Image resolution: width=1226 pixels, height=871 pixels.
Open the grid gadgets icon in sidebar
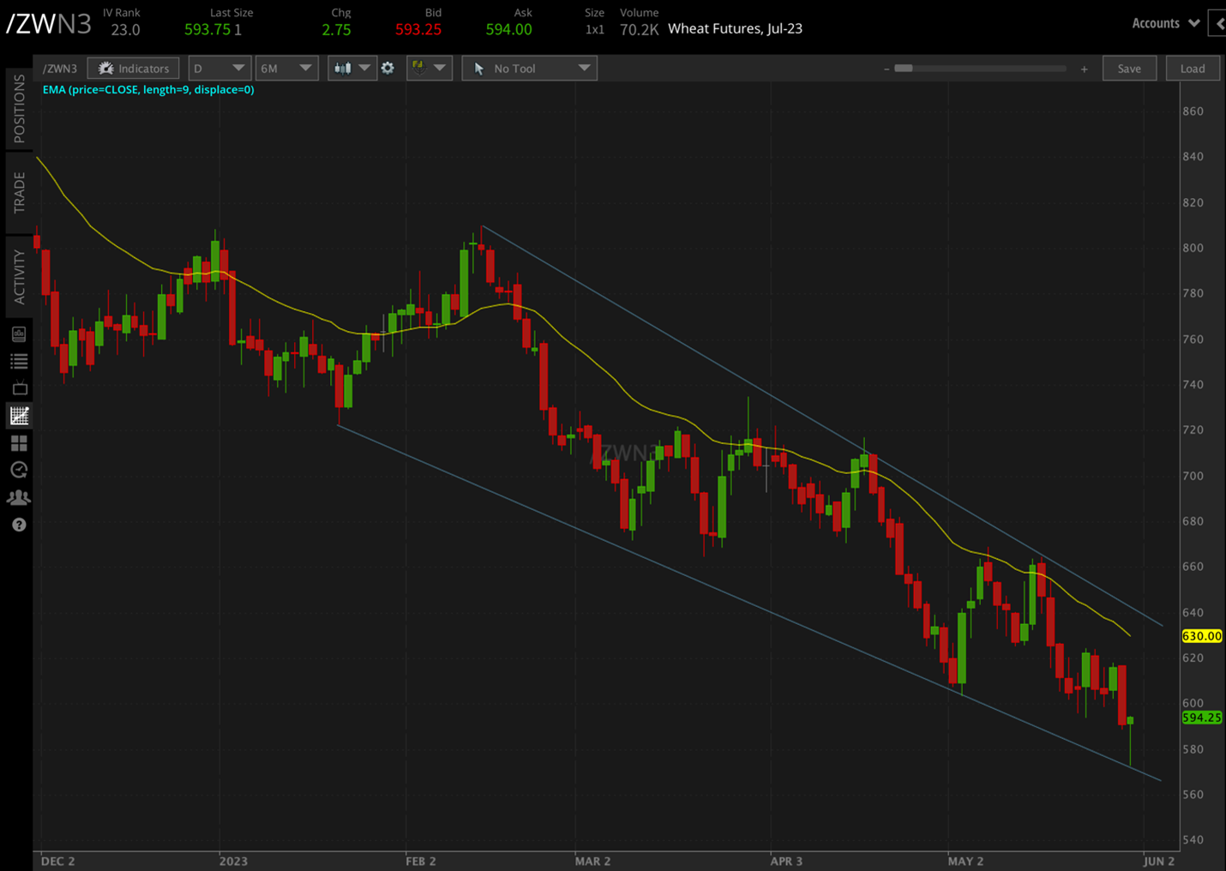tap(19, 443)
